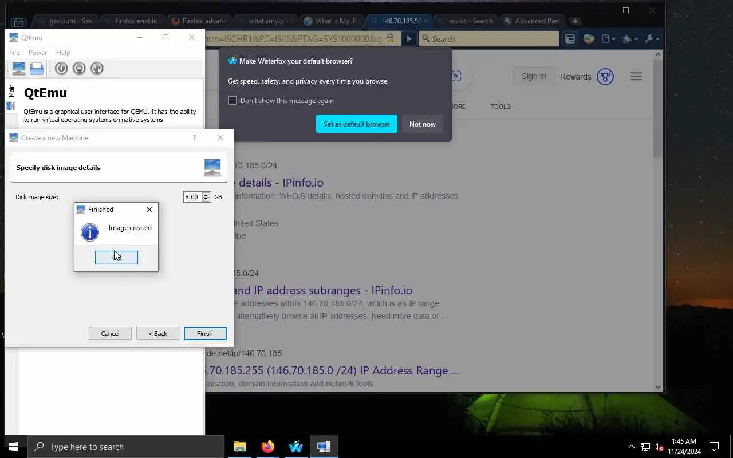This screenshot has width=733, height=458.
Task: Click the Rewards trophy icon on Bing
Action: tap(605, 77)
